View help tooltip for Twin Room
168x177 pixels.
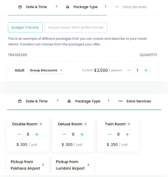click(x=129, y=124)
